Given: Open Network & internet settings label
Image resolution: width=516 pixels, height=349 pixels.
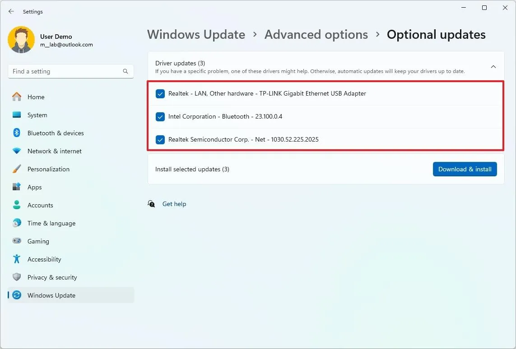Looking at the screenshot, I should [55, 151].
